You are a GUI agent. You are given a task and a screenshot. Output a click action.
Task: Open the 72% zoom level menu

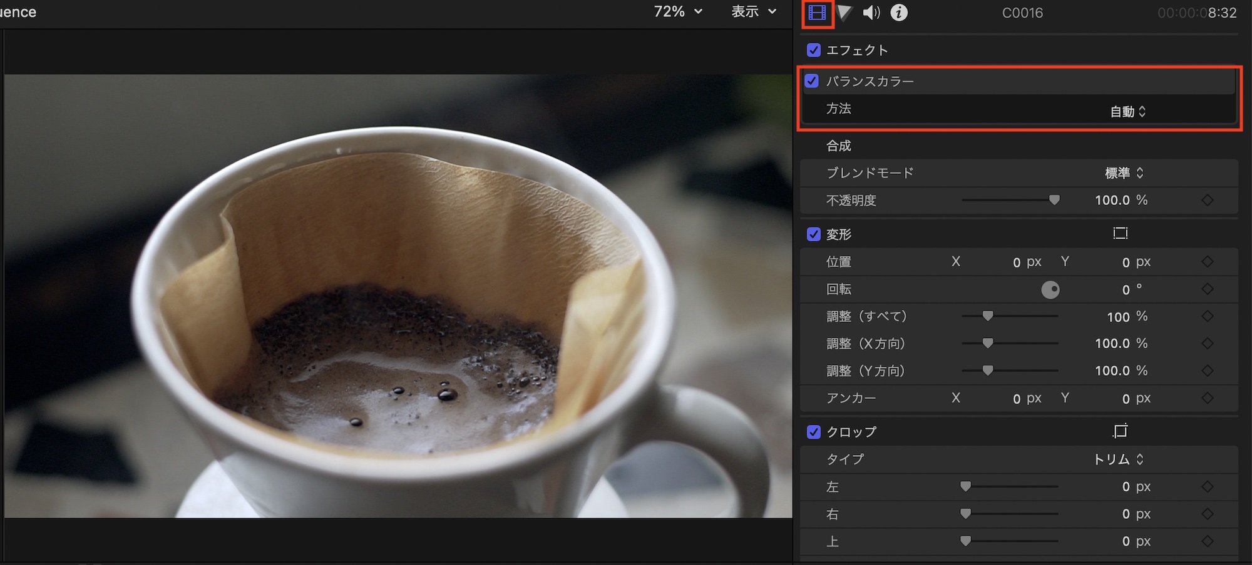click(x=677, y=12)
